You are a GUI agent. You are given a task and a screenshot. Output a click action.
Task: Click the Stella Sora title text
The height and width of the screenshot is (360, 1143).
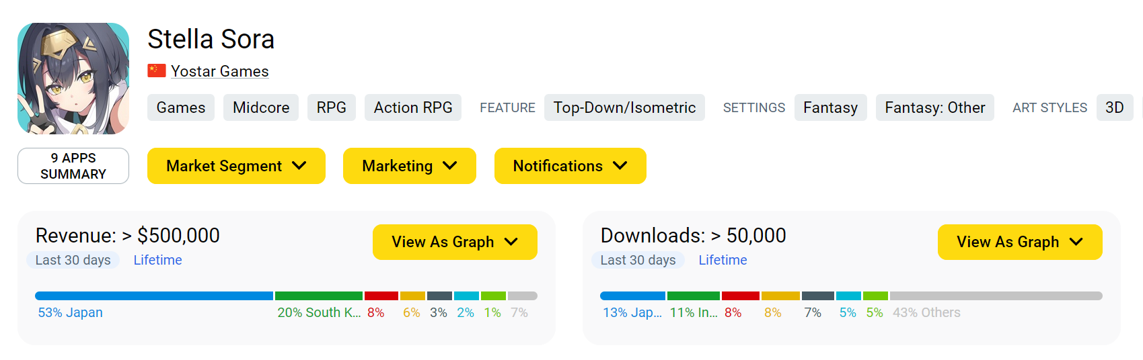pyautogui.click(x=211, y=39)
